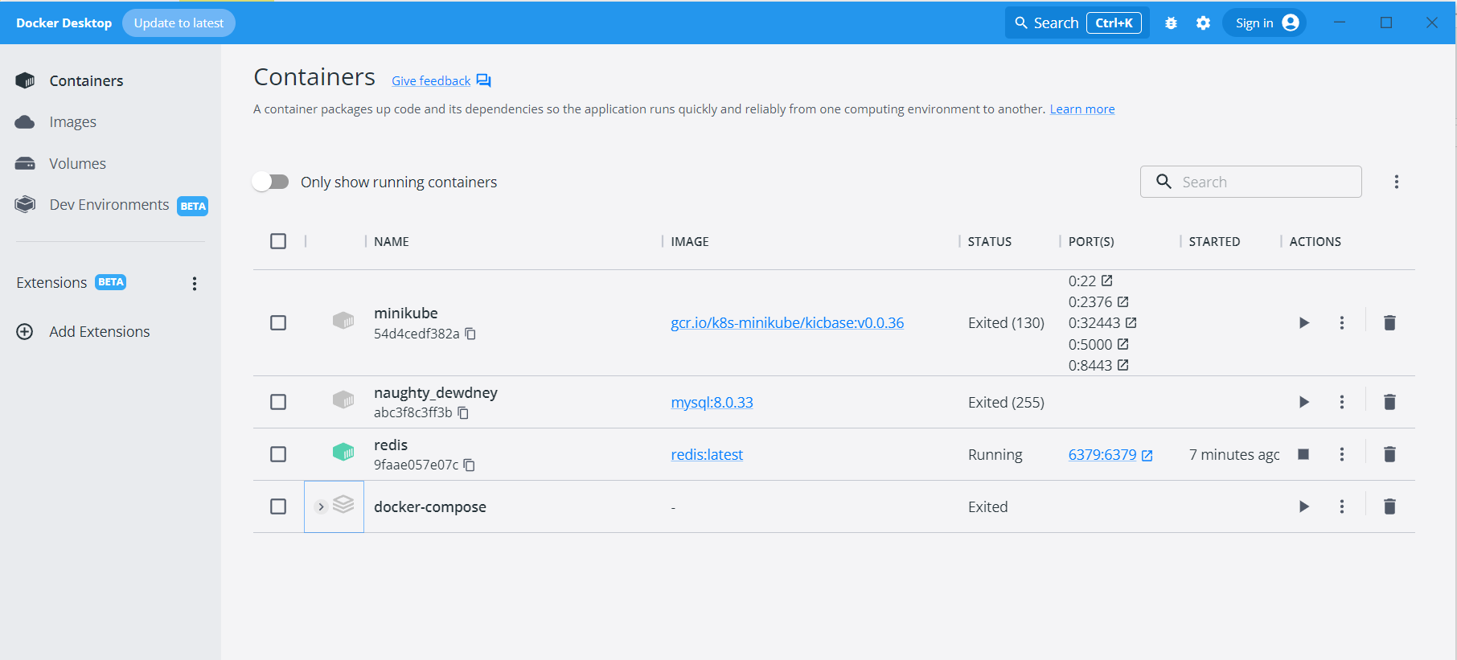Sort by the STATUS column header
The height and width of the screenshot is (660, 1457).
click(989, 241)
